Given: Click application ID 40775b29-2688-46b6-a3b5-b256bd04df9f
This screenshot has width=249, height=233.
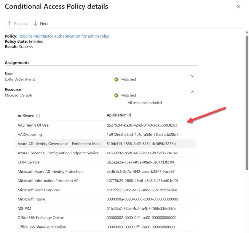Looking at the screenshot, I should (142, 181).
